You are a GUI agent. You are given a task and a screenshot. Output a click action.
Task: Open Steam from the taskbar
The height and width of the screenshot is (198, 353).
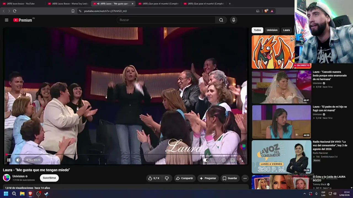pos(46,194)
